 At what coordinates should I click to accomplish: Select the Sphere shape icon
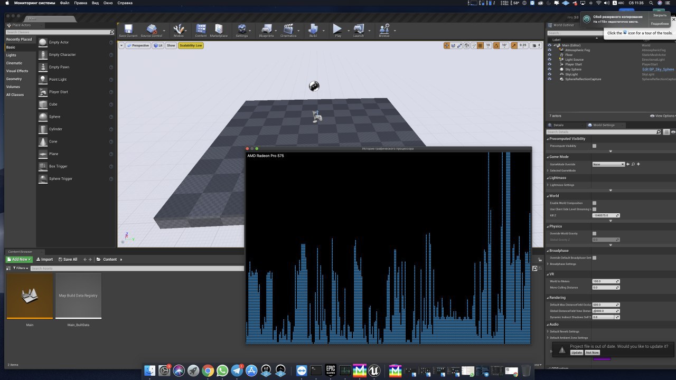click(x=43, y=117)
